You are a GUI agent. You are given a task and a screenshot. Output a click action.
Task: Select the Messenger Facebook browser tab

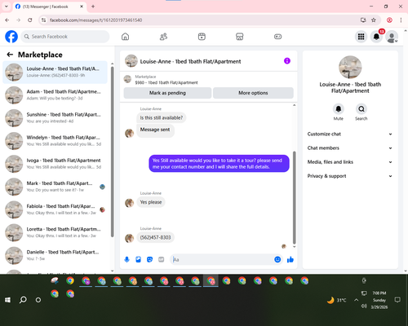(x=50, y=7)
